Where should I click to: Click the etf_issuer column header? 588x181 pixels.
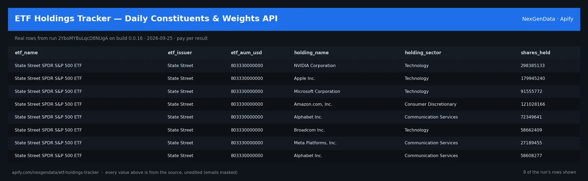click(x=180, y=53)
